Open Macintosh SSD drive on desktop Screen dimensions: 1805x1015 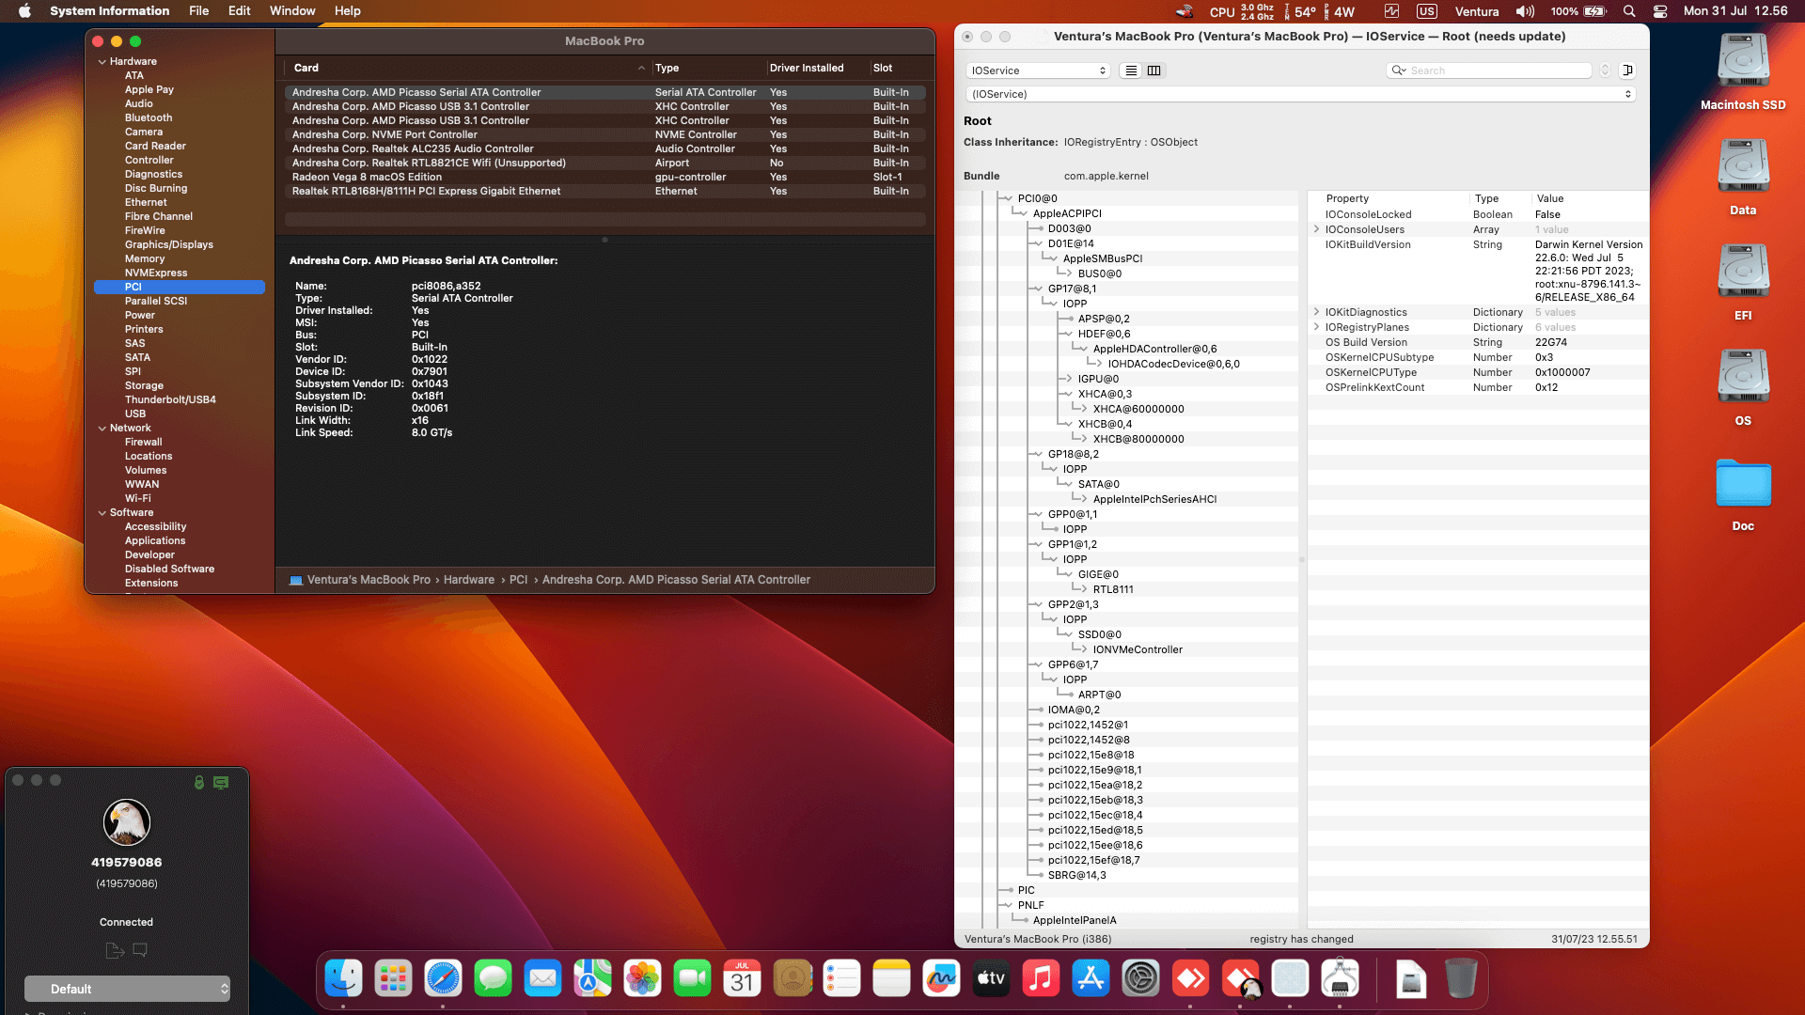[x=1743, y=71]
